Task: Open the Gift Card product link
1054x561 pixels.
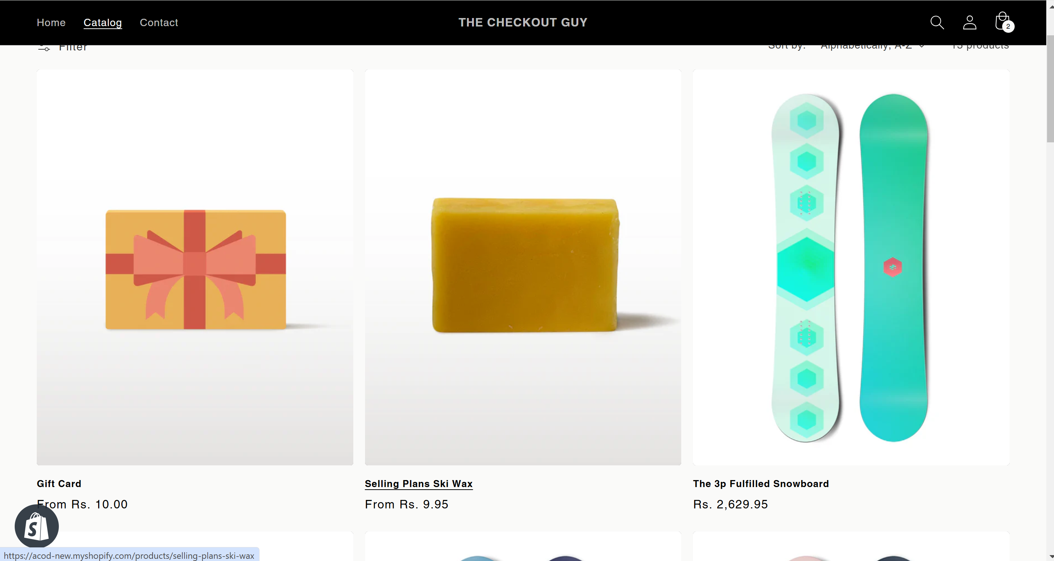Action: 59,484
